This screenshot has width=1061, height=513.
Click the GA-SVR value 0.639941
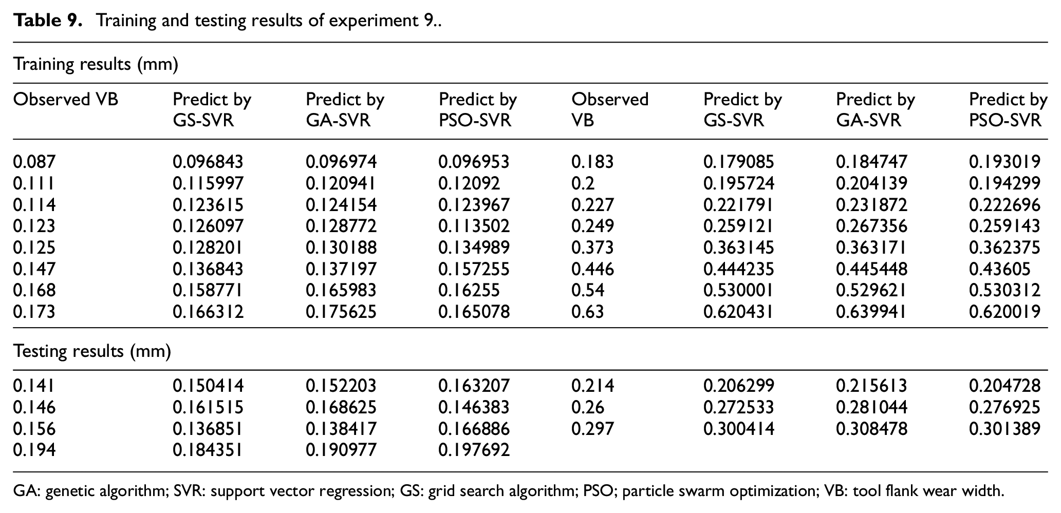coord(871,312)
